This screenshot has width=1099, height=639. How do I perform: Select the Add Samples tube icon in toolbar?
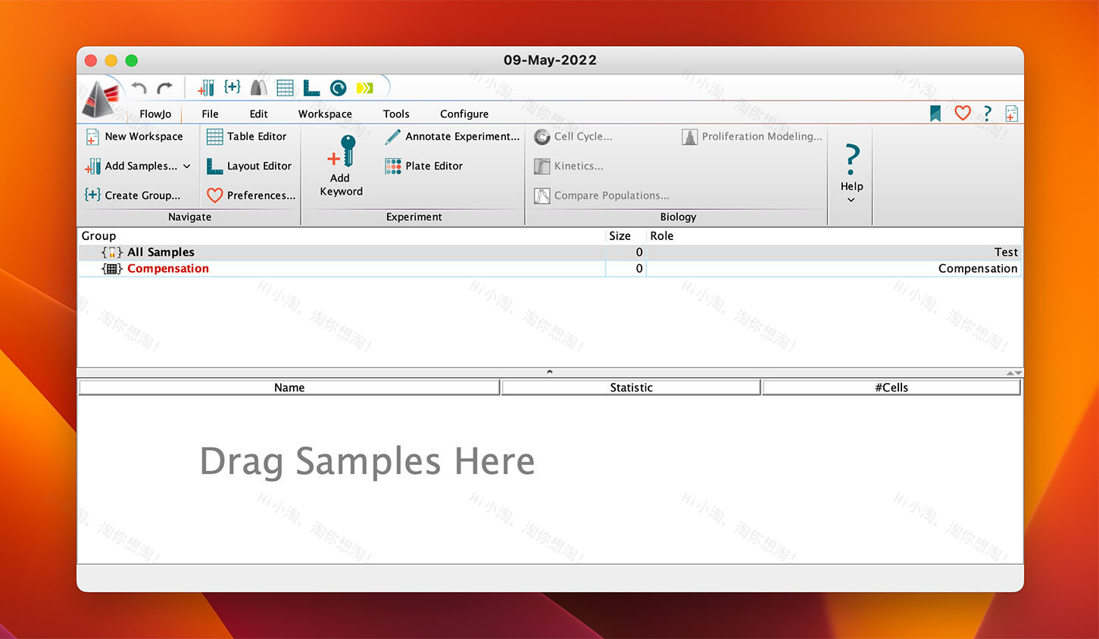pos(205,87)
